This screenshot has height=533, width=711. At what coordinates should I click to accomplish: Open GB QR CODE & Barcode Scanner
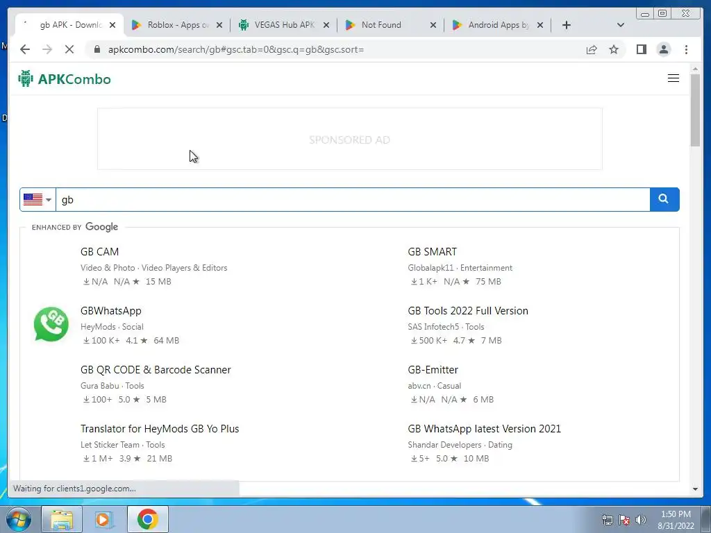[156, 369]
